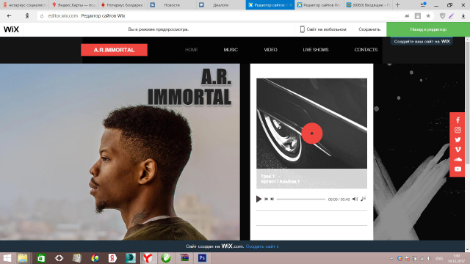This screenshot has height=264, width=470.
Task: Close the active Редактор сайтов tab
Action: tap(291, 5)
